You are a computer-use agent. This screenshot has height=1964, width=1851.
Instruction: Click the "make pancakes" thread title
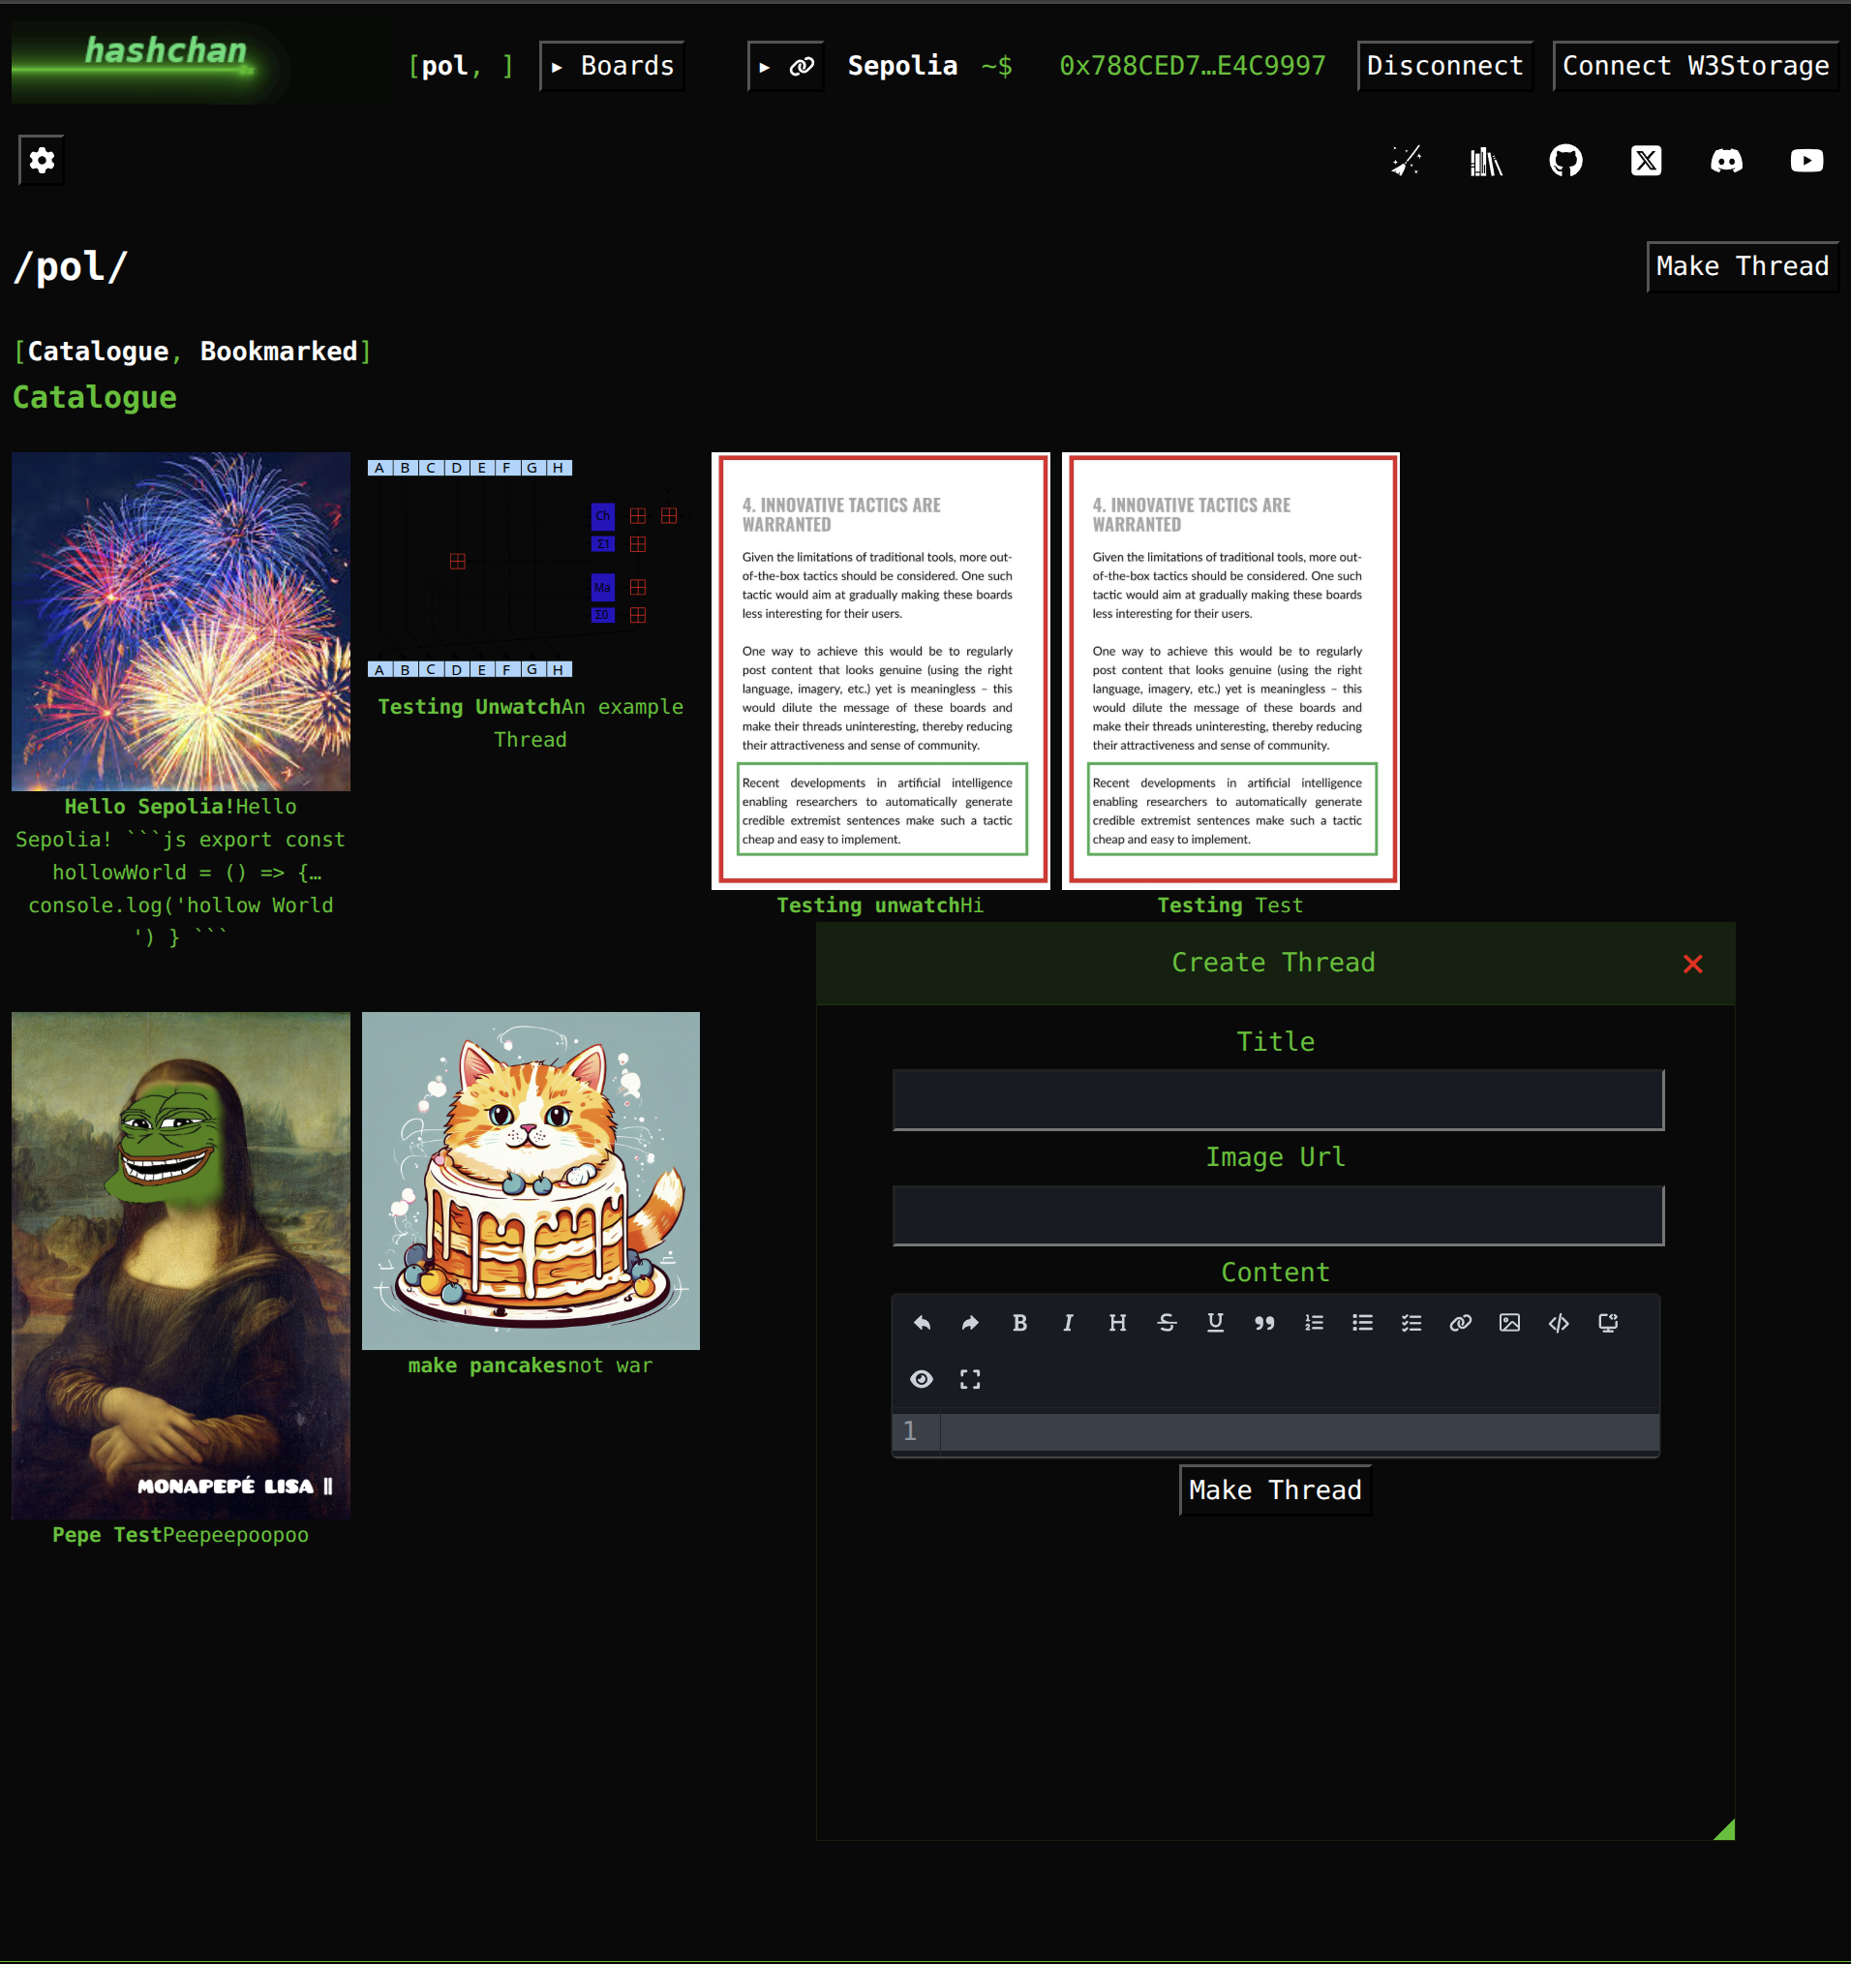coord(487,1366)
